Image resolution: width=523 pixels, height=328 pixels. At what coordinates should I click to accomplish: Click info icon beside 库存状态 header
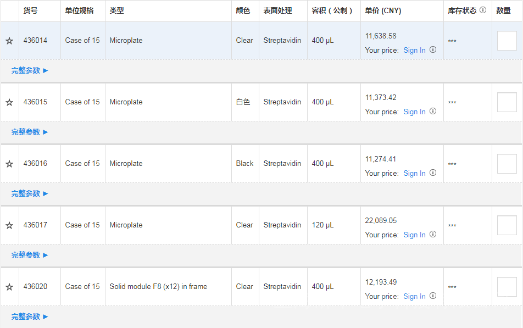(483, 10)
